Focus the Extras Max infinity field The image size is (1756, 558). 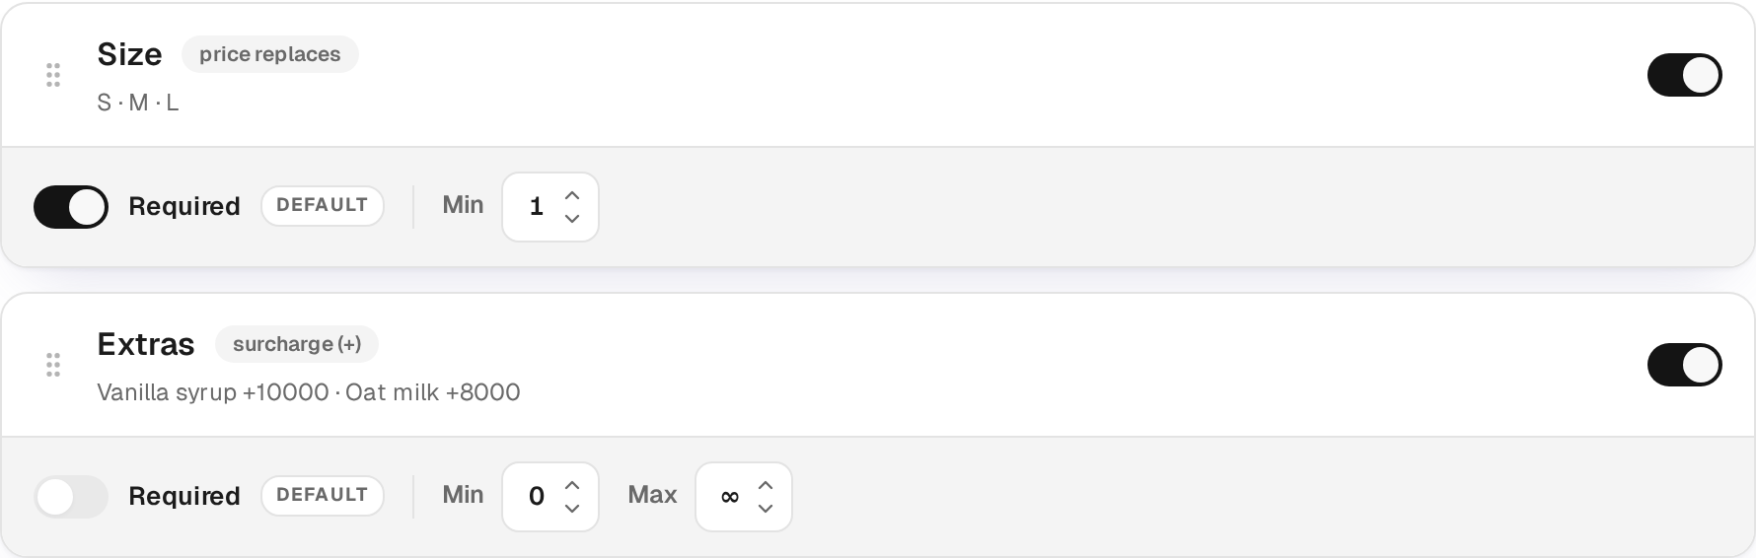(744, 497)
